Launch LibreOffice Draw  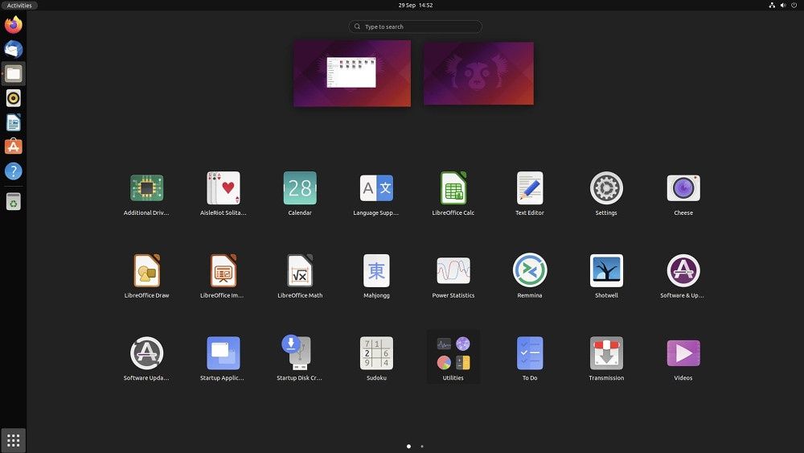(x=146, y=270)
